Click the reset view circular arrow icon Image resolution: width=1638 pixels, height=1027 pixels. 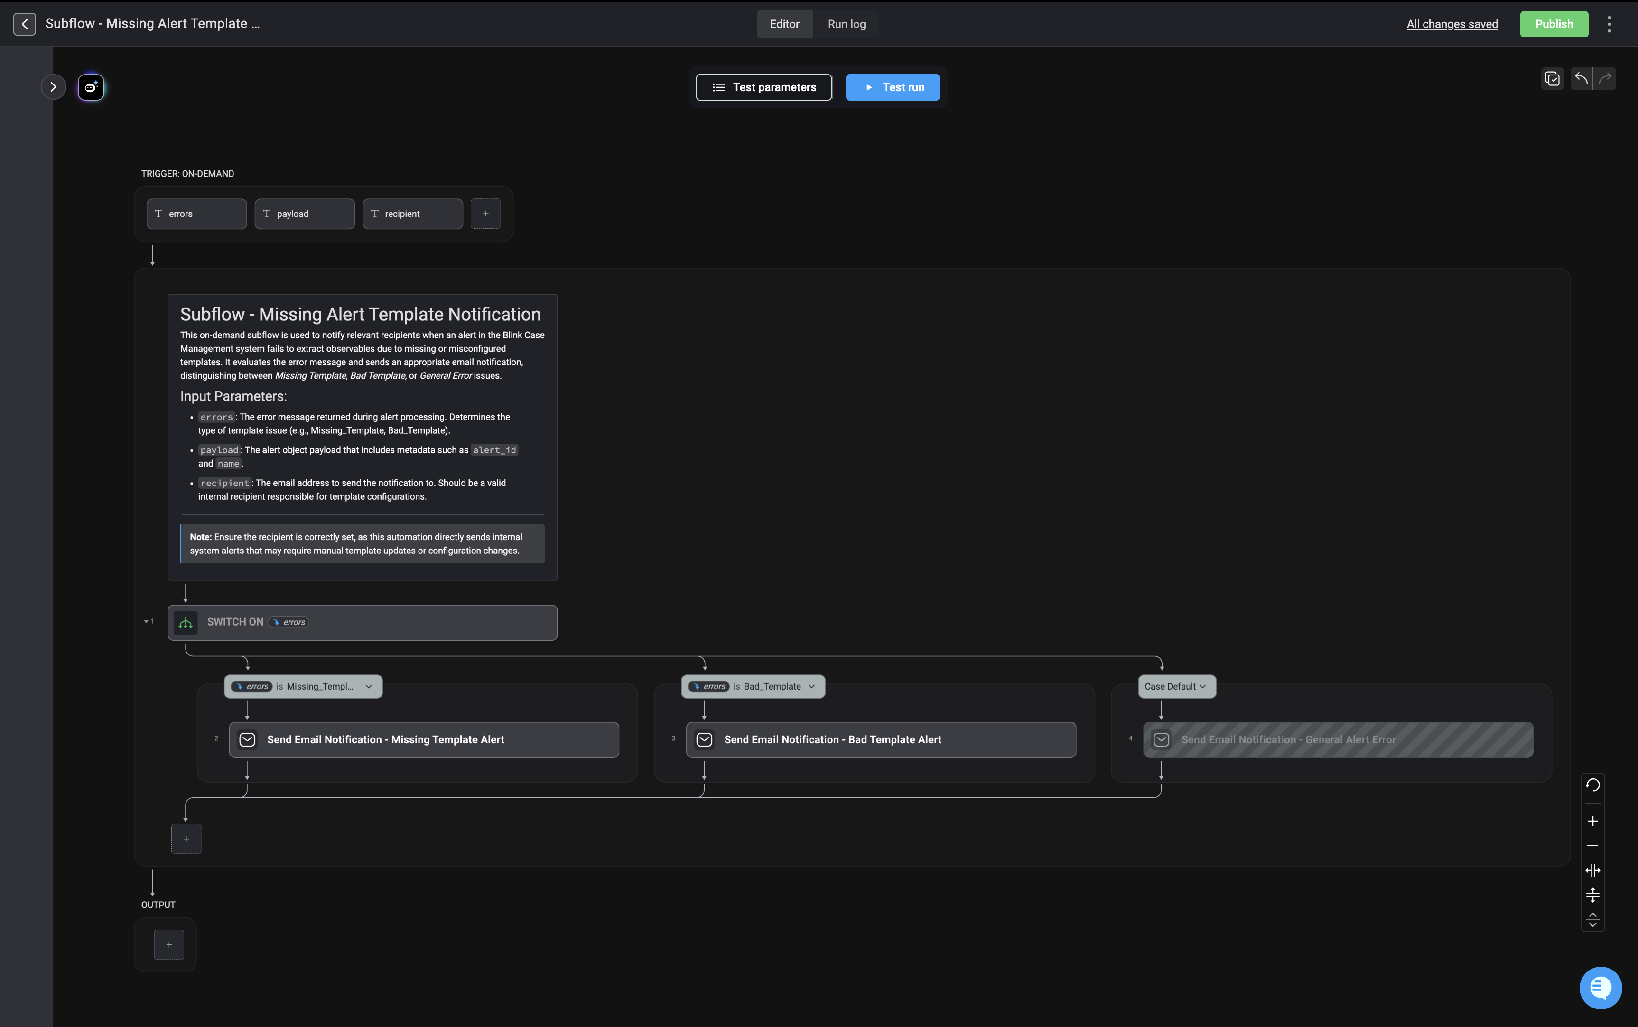click(x=1592, y=785)
